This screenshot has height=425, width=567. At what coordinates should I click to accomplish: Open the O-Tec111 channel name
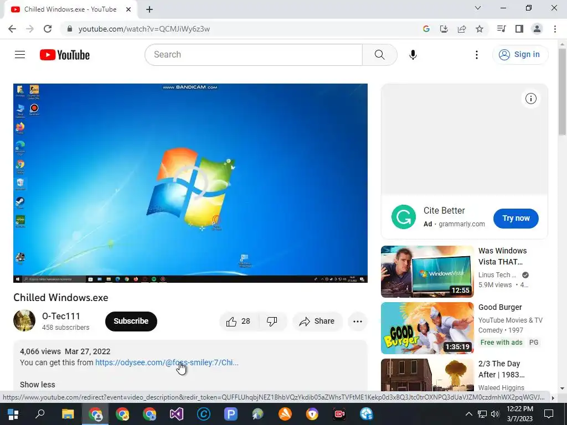pyautogui.click(x=61, y=316)
